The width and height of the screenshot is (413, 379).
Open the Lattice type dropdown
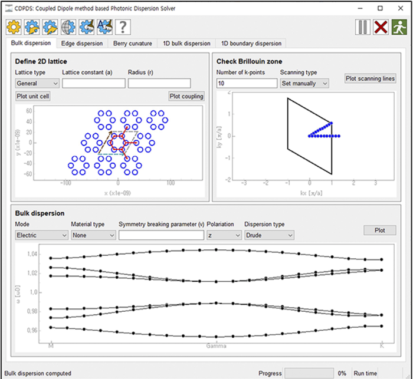pos(37,83)
